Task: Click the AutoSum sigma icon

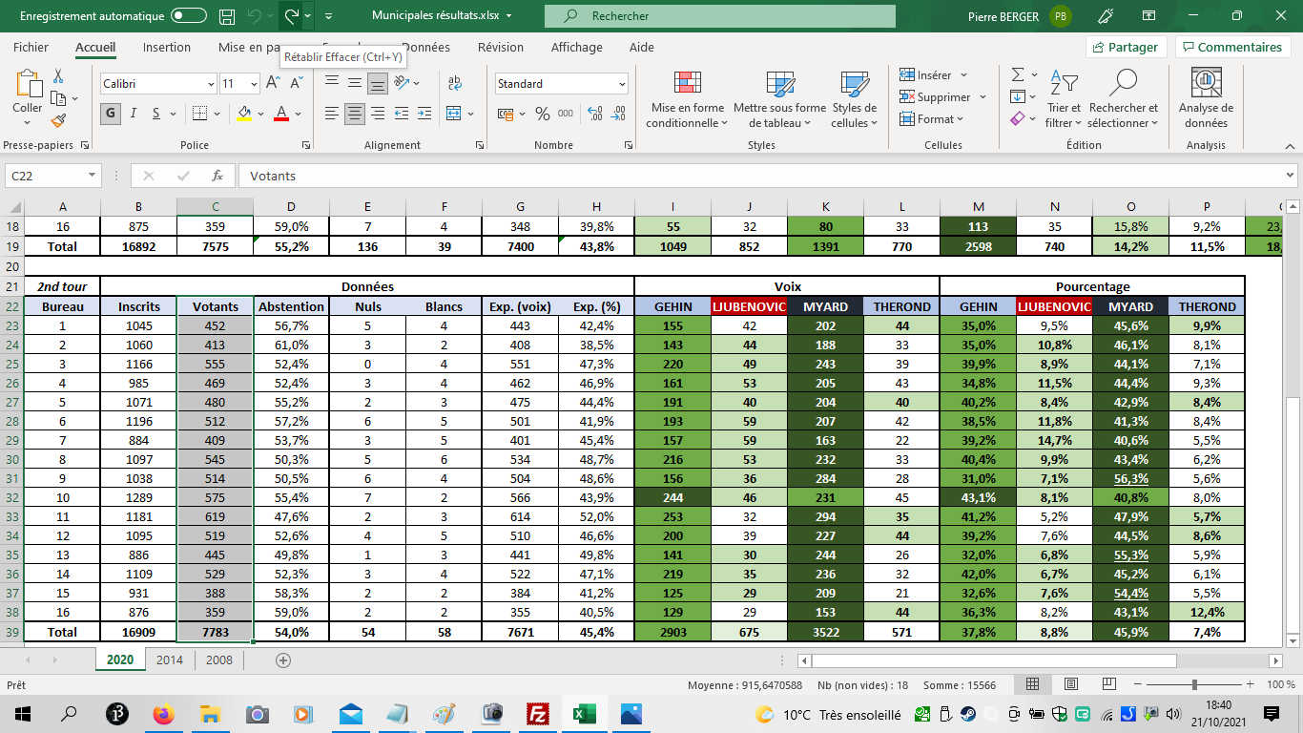Action: 1018,74
